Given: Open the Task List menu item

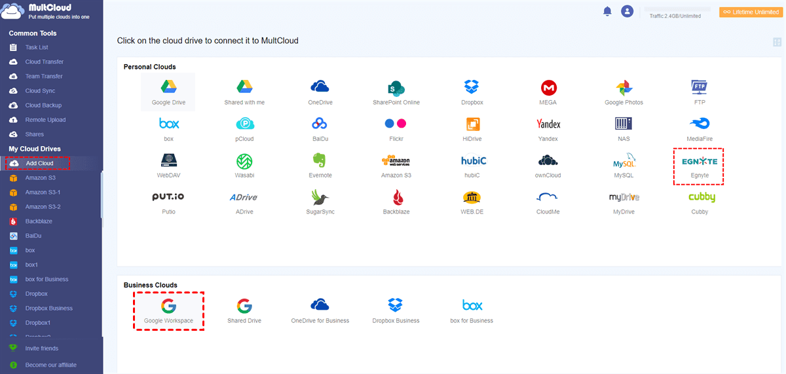Looking at the screenshot, I should click(x=37, y=47).
